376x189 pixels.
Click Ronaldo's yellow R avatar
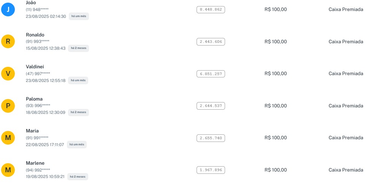8,42
